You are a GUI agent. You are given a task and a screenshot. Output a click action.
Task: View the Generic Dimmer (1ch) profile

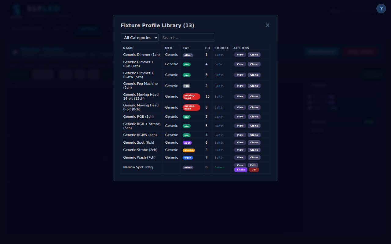(240, 55)
